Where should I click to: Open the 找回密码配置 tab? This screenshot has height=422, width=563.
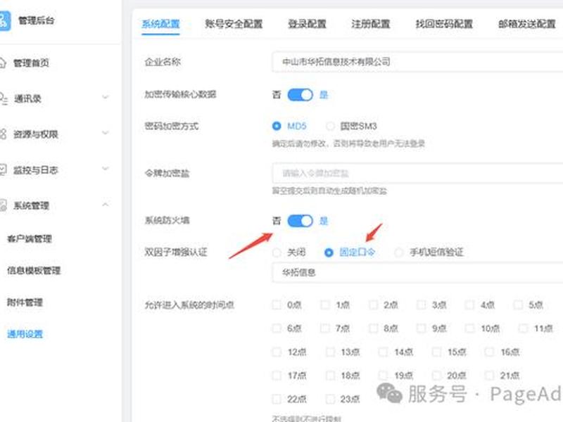coord(444,24)
